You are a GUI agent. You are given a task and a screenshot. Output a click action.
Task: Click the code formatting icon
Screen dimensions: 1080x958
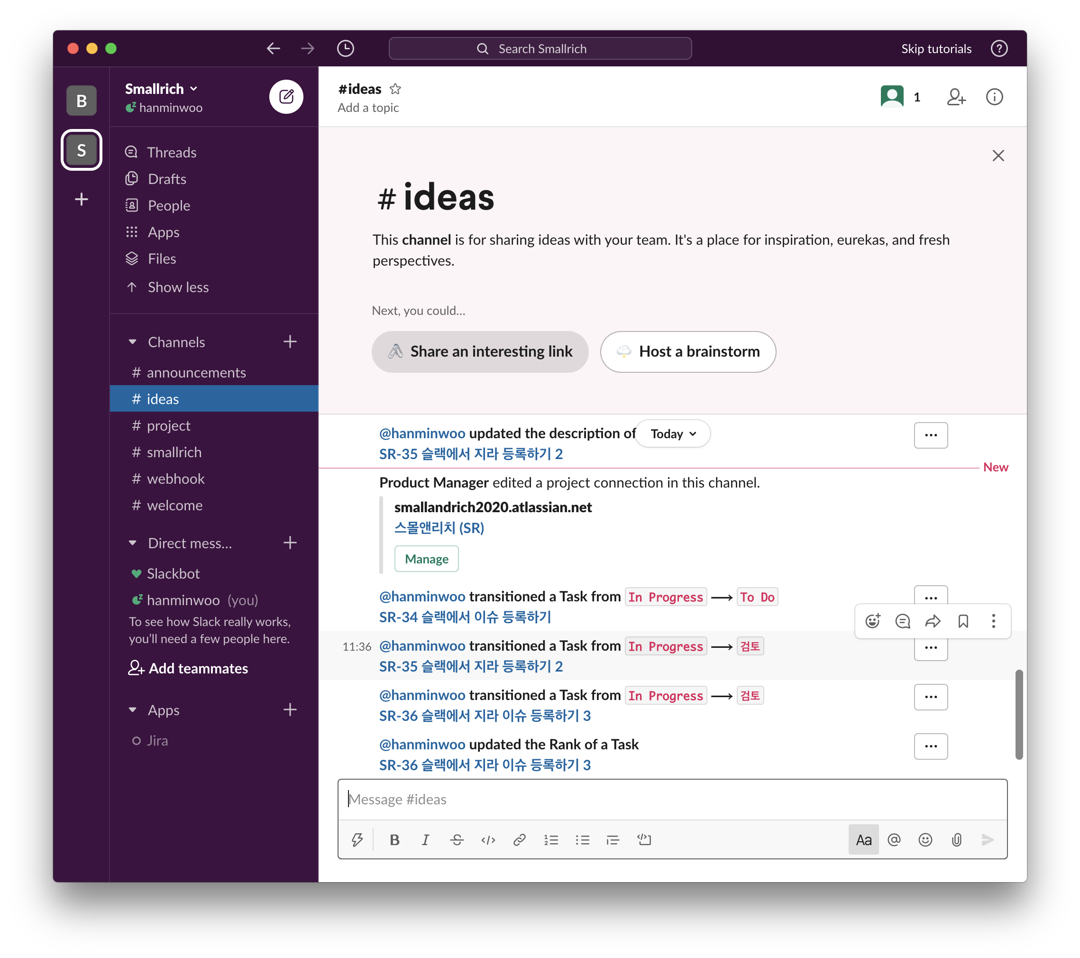[488, 839]
